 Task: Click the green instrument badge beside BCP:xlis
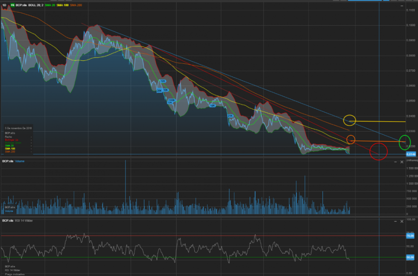[12, 5]
